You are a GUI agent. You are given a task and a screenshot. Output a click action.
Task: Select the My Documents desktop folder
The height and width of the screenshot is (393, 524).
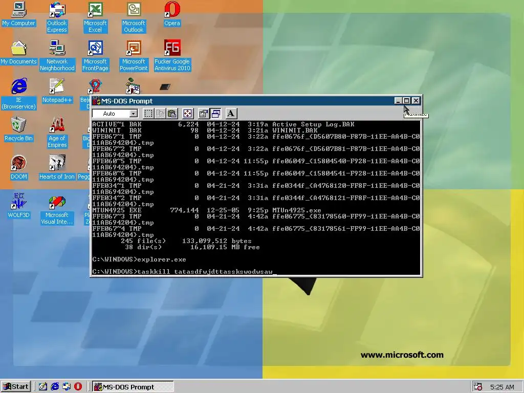tap(18, 53)
